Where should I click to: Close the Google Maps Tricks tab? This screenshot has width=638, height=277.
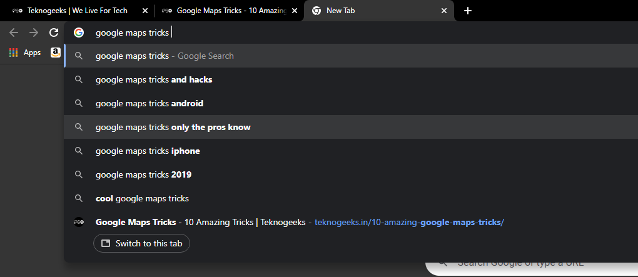click(295, 11)
